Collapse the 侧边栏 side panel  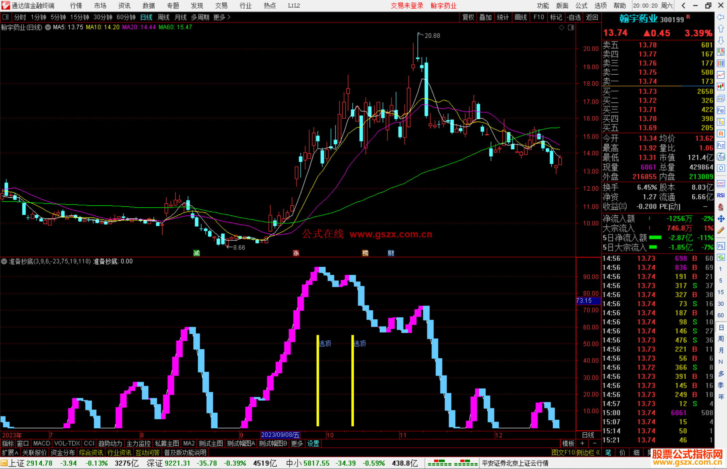click(x=588, y=453)
